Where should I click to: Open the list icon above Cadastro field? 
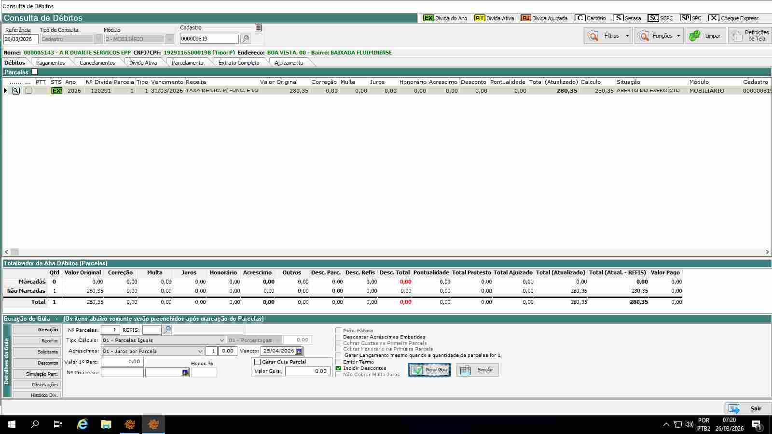tap(258, 28)
